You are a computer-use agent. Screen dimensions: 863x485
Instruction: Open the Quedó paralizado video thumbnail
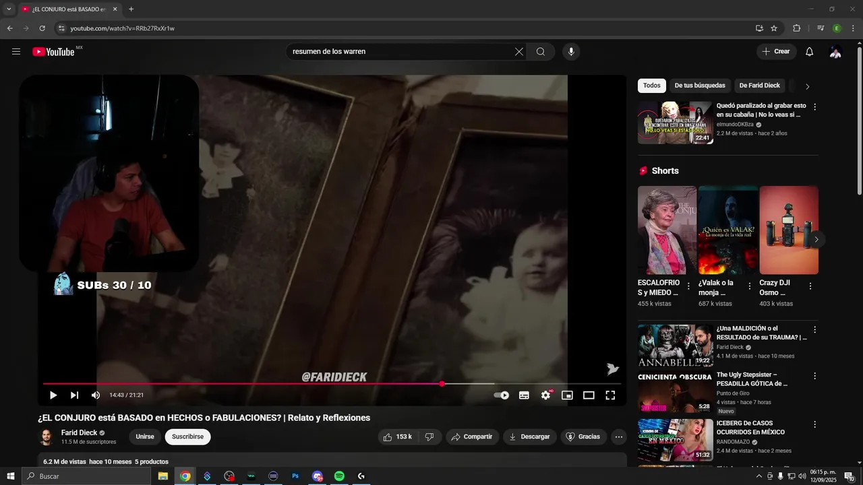(676, 123)
